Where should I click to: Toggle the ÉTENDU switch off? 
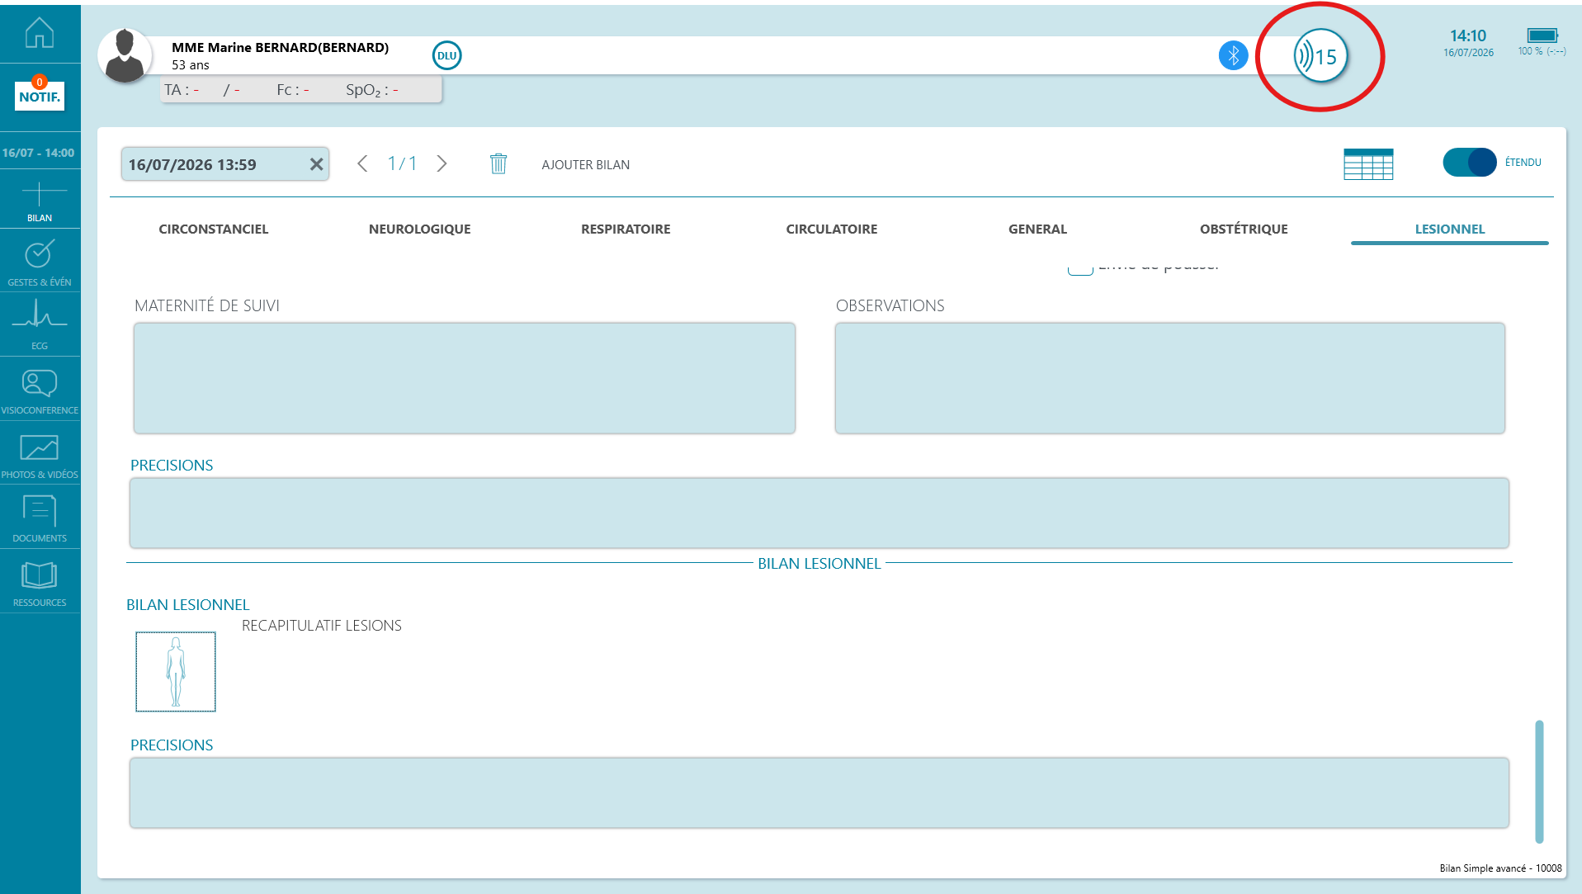point(1469,162)
